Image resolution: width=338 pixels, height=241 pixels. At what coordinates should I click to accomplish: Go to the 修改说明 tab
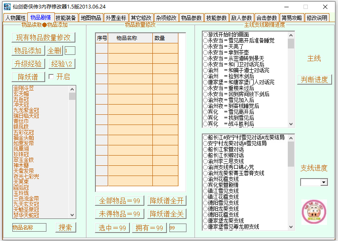coord(317,18)
